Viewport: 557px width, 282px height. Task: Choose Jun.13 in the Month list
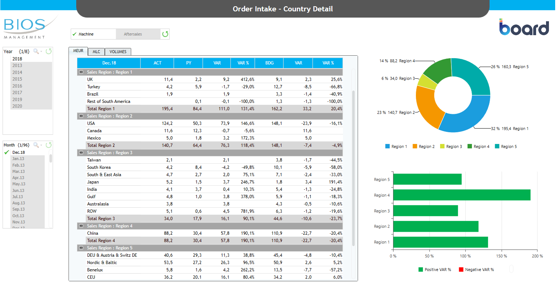coord(18,190)
